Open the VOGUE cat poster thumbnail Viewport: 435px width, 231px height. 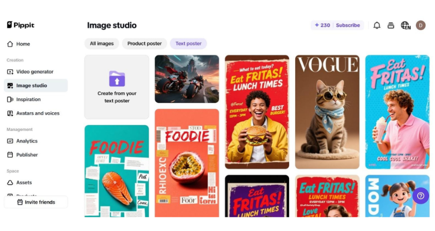click(327, 112)
